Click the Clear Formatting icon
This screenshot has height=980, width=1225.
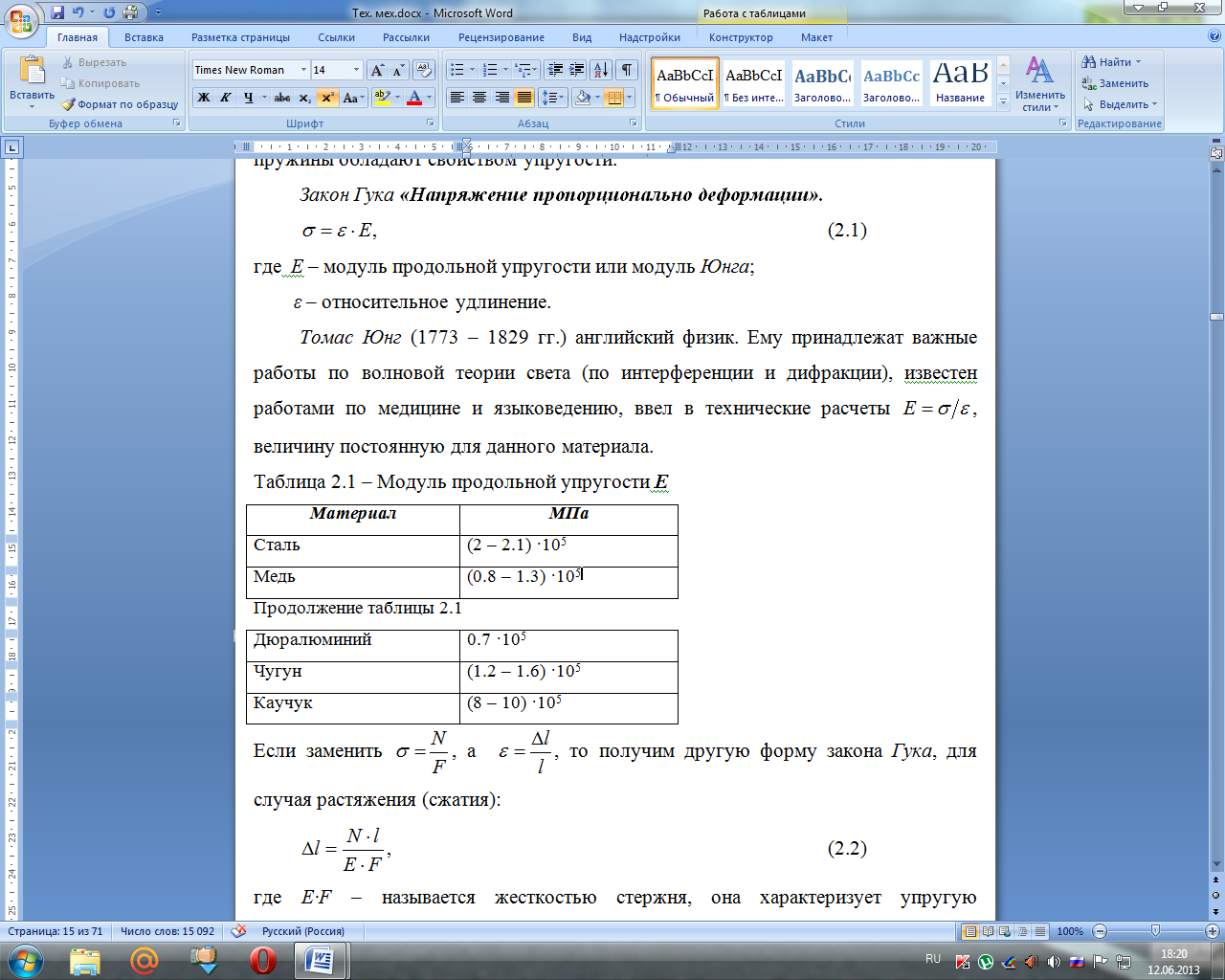coord(425,70)
